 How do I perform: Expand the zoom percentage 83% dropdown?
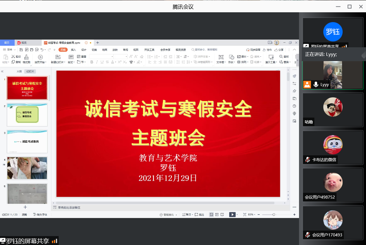tap(252, 215)
